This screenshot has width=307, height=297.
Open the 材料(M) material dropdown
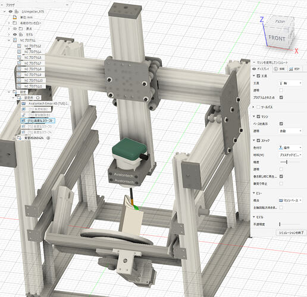click(290, 155)
